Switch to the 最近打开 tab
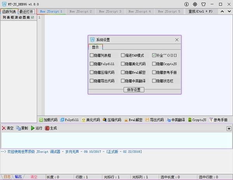Image resolution: width=233 pixels, height=180 pixels. click(26, 11)
